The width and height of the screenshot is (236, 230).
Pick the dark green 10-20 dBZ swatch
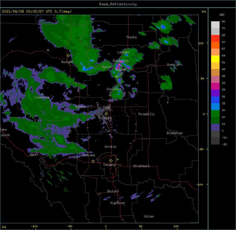tap(215, 120)
